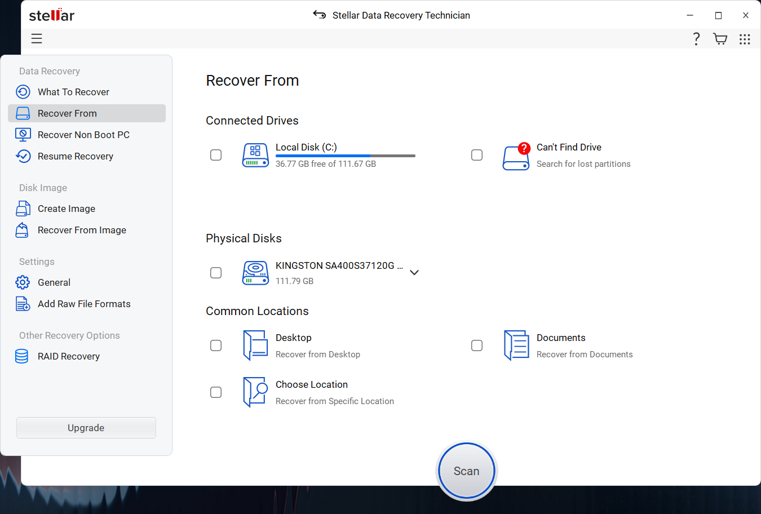Click the Recover From Image icon
The image size is (761, 514).
click(23, 230)
